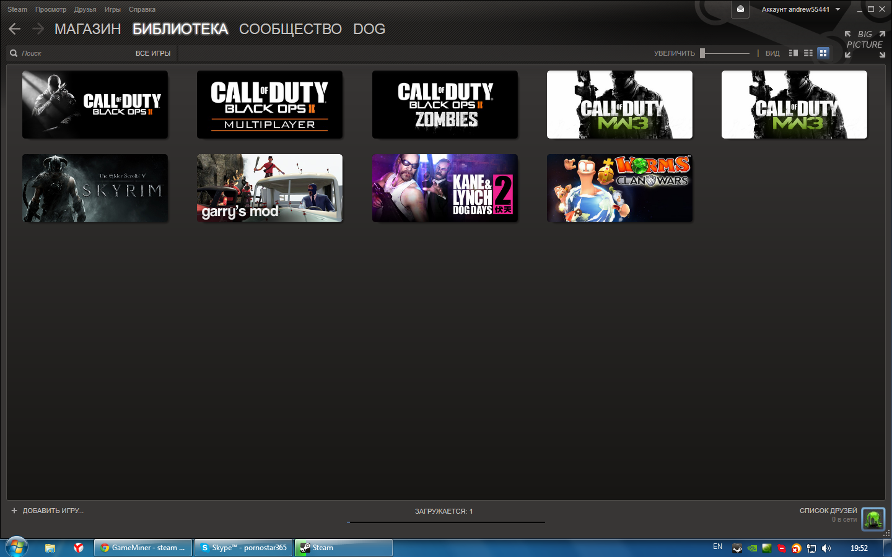892x557 pixels.
Task: Adjust the УВЕЛИЧИТЬ zoom slider handle
Action: click(x=702, y=53)
